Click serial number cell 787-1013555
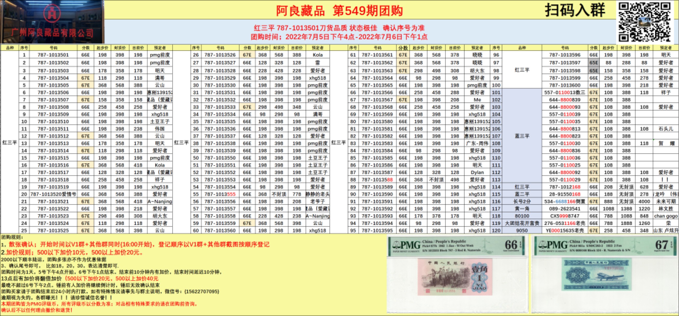Image resolution: width=679 pixels, height=316 pixels. click(220, 194)
